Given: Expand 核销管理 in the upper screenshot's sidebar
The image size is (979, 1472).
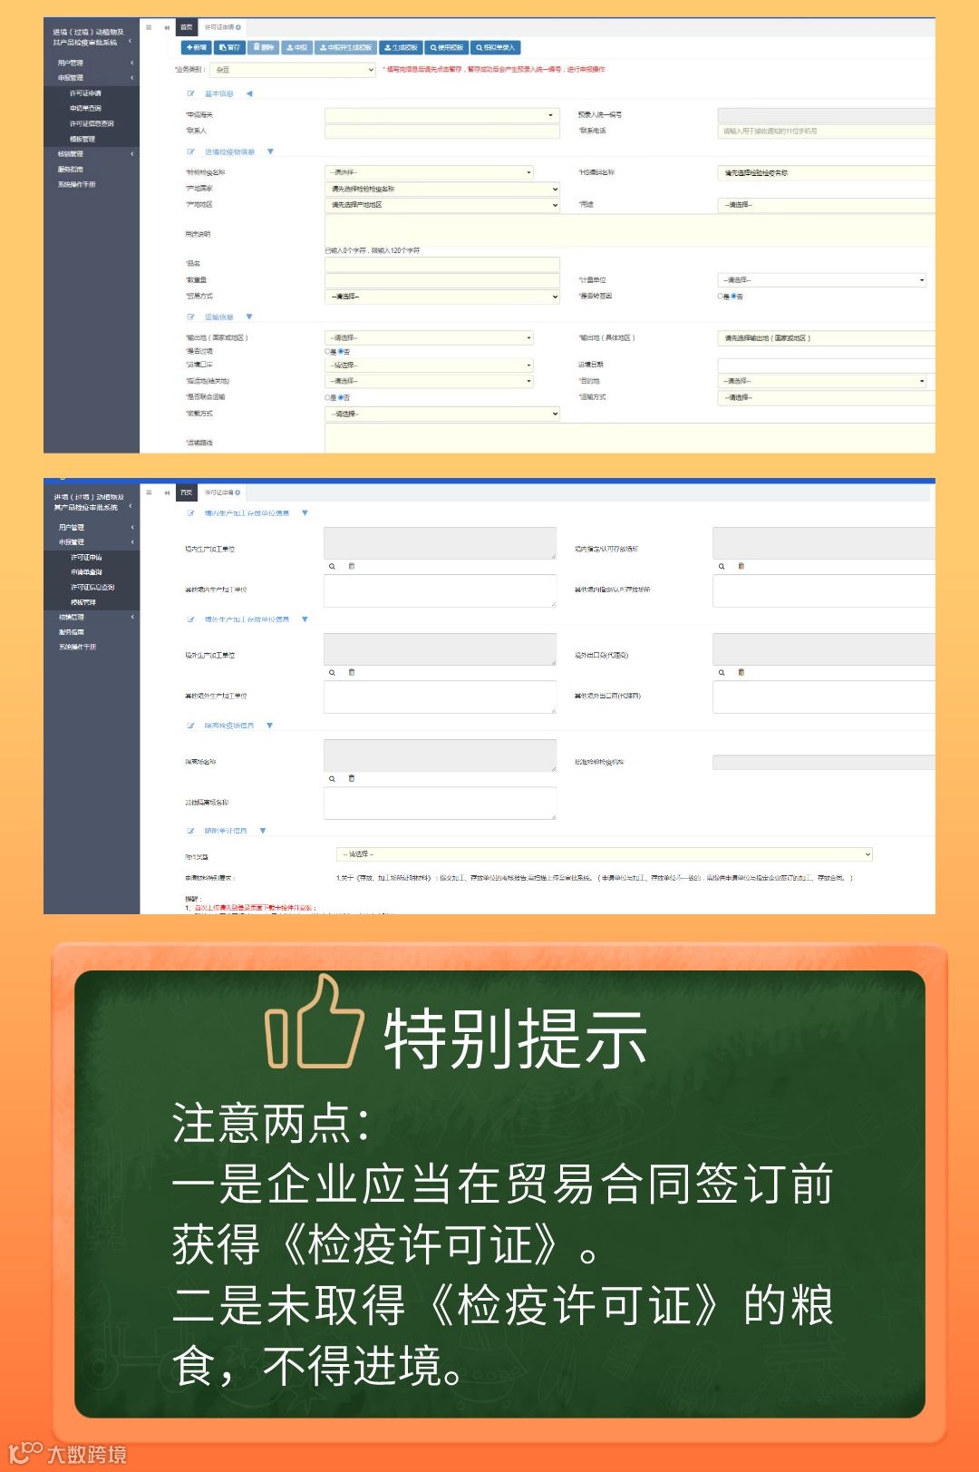Looking at the screenshot, I should [x=70, y=154].
